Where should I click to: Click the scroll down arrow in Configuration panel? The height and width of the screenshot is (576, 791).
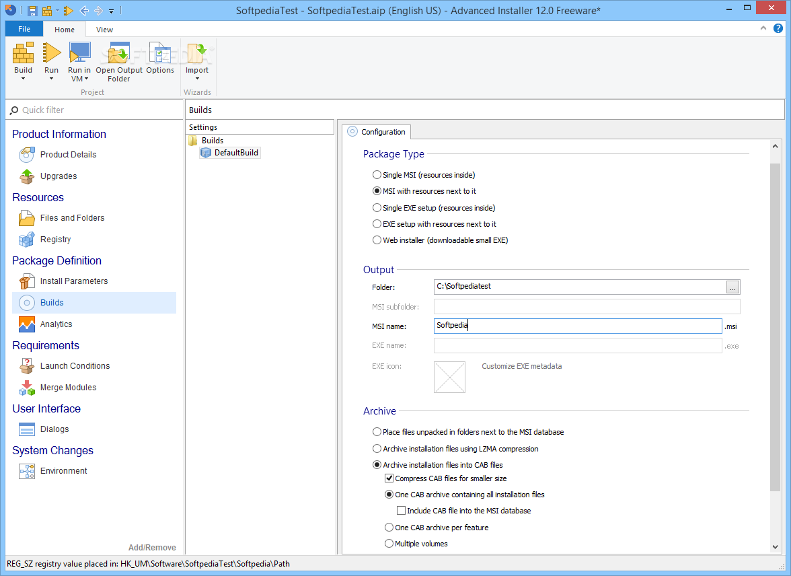[x=775, y=546]
